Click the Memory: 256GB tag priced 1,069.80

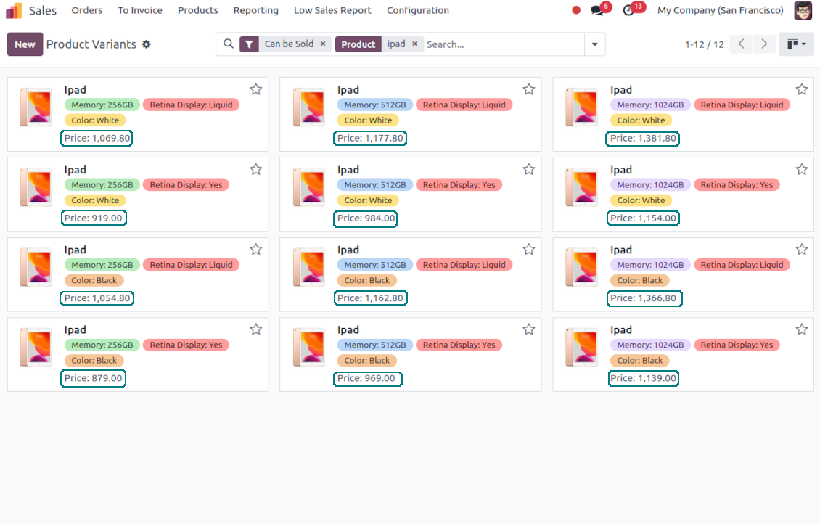(102, 105)
